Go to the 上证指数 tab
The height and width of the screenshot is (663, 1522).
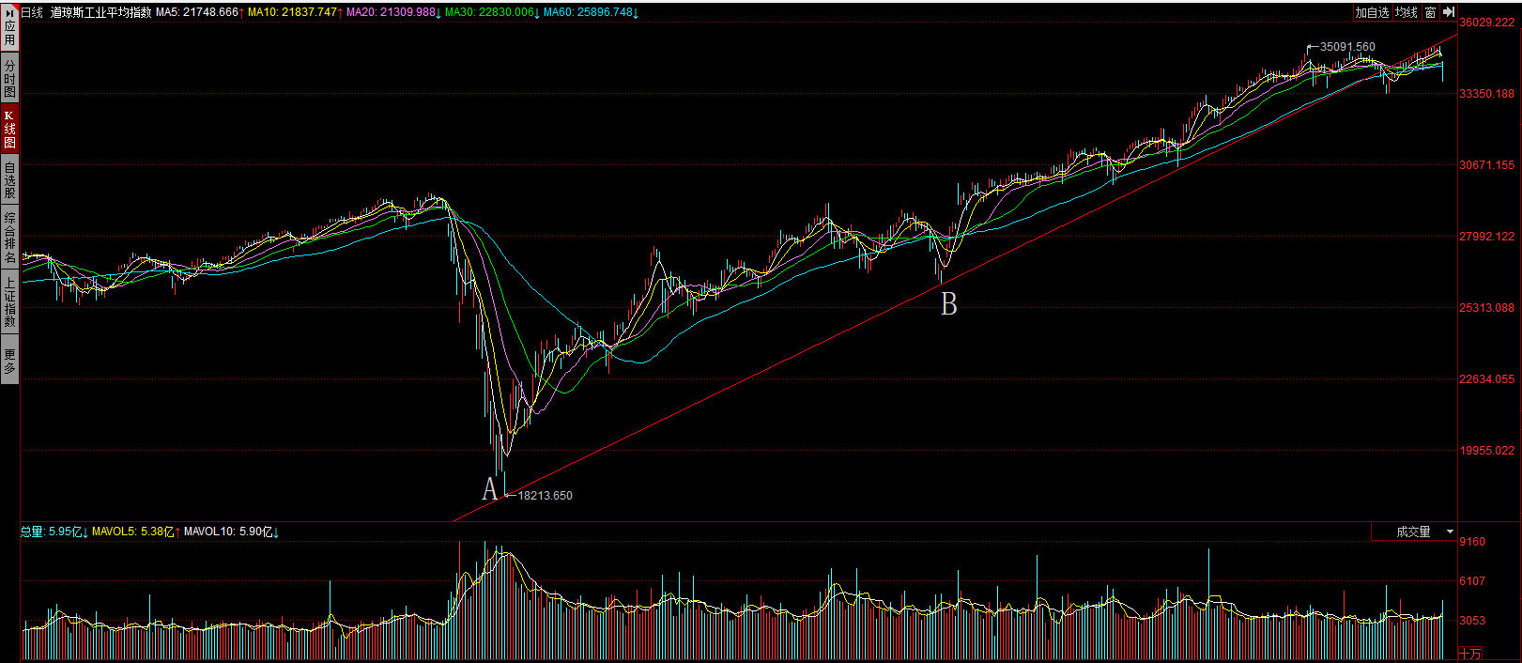pyautogui.click(x=9, y=301)
